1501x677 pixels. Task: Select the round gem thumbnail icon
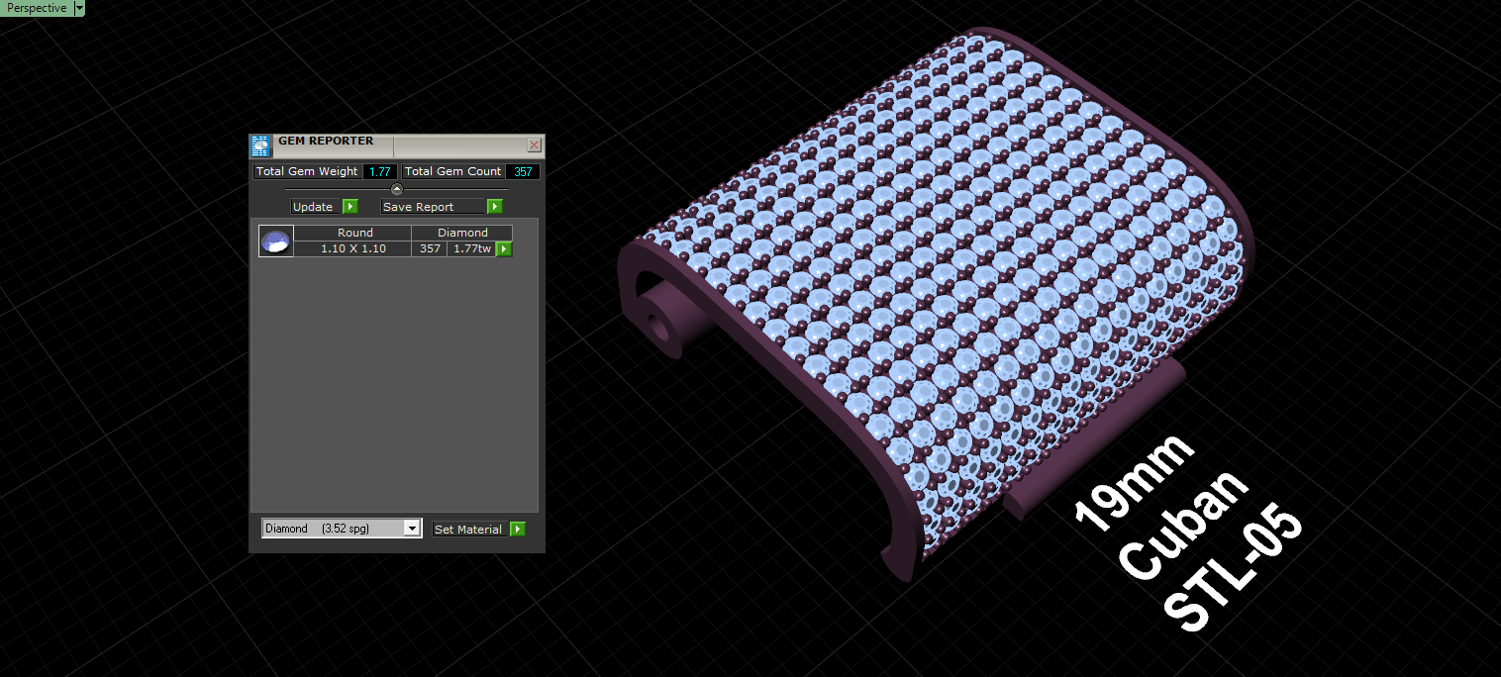tap(276, 242)
